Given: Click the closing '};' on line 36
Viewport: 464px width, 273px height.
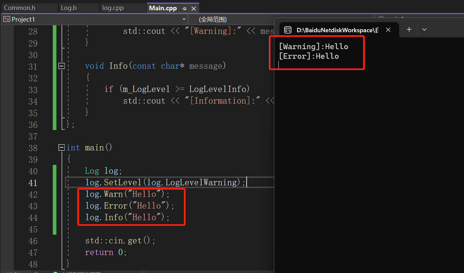Looking at the screenshot, I should [x=70, y=124].
